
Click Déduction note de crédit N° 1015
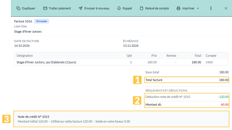pos(168,97)
